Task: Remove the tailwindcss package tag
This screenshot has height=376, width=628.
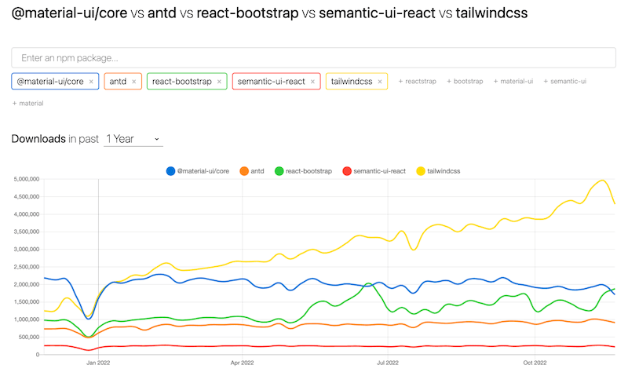Action: point(380,82)
